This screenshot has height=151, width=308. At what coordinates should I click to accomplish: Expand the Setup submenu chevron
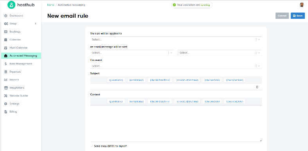click(36, 24)
